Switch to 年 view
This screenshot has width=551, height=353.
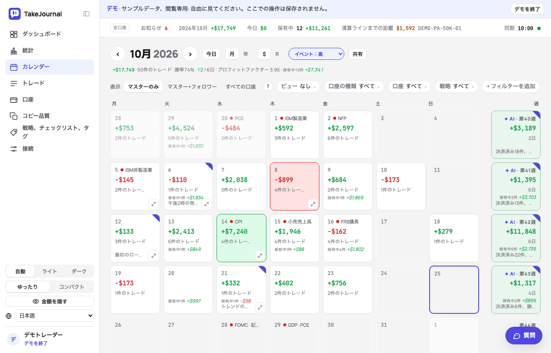click(246, 54)
